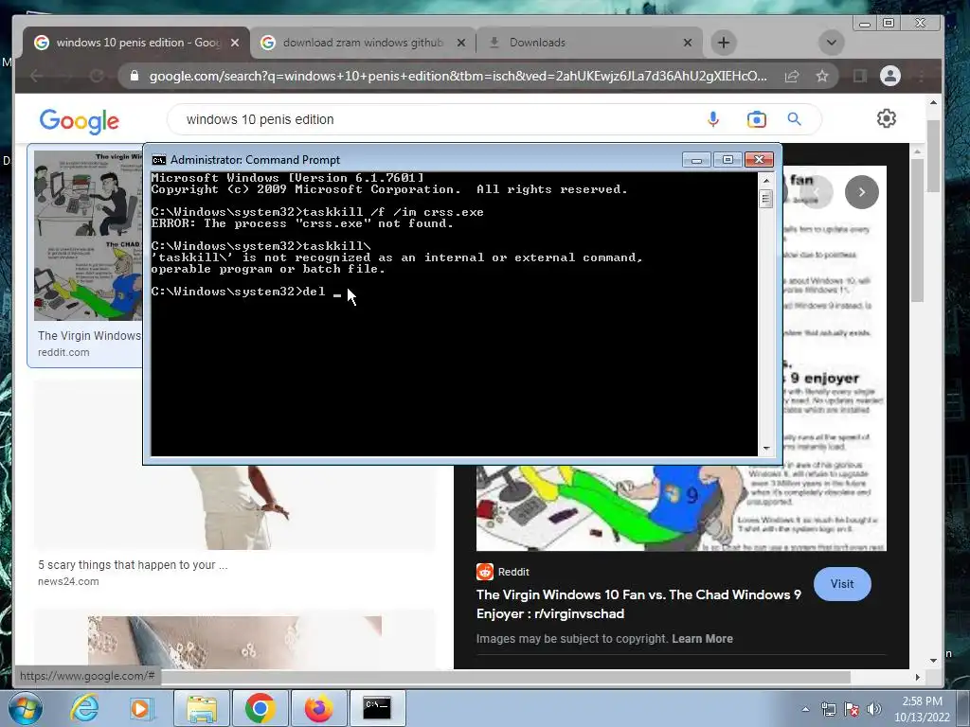Open The Virgin Windows 10 Fan title link
970x727 pixels.
pyautogui.click(x=638, y=604)
